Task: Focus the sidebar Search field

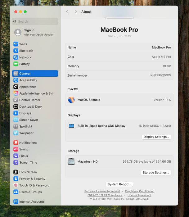Action: (35, 21)
